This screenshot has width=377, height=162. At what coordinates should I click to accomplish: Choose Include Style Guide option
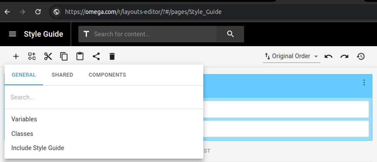point(38,148)
